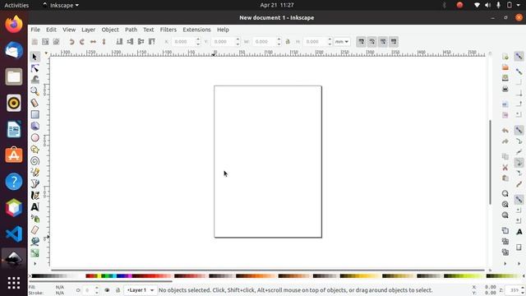The width and height of the screenshot is (526, 296).
Task: Open the File menu
Action: 35,30
